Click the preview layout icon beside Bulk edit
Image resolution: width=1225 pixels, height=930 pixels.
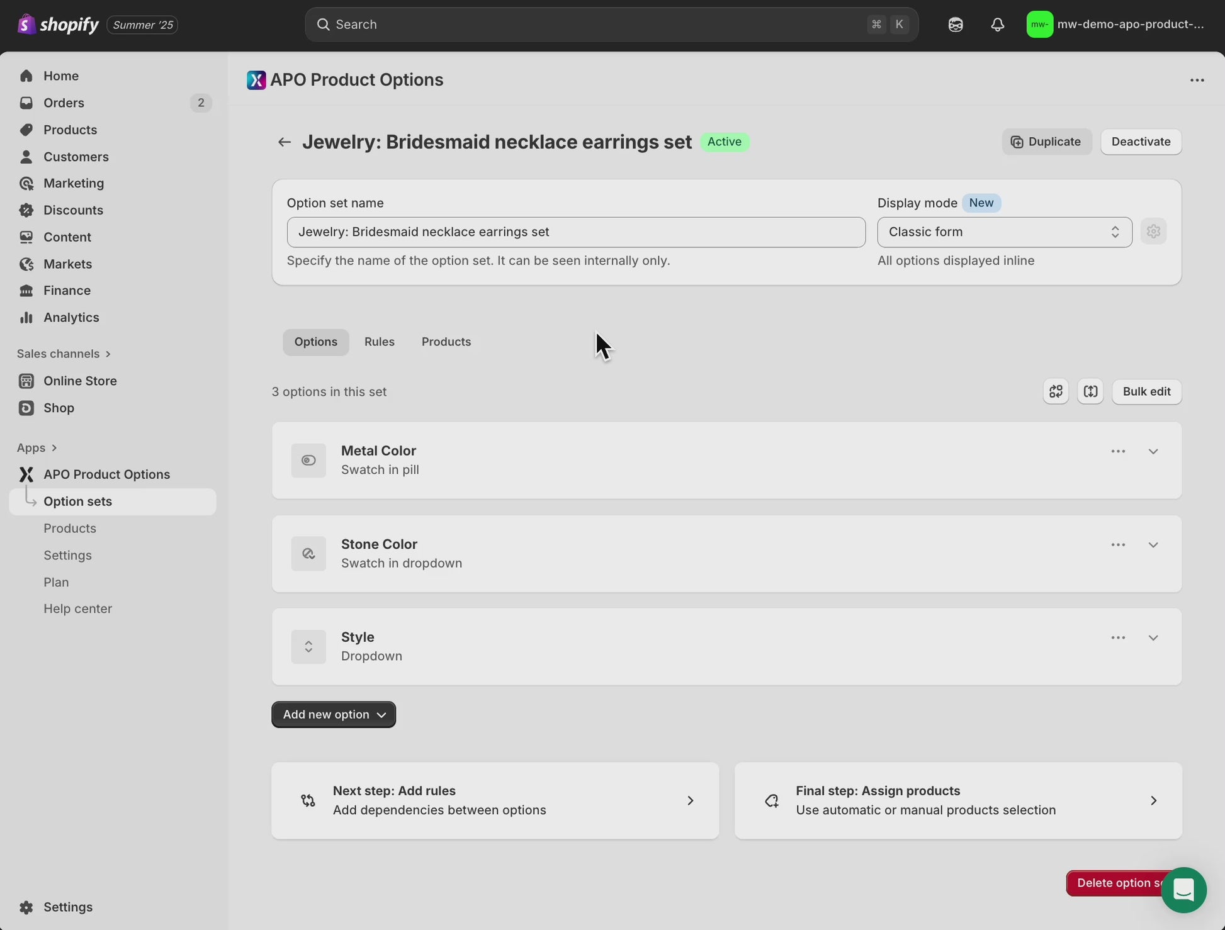coord(1090,391)
